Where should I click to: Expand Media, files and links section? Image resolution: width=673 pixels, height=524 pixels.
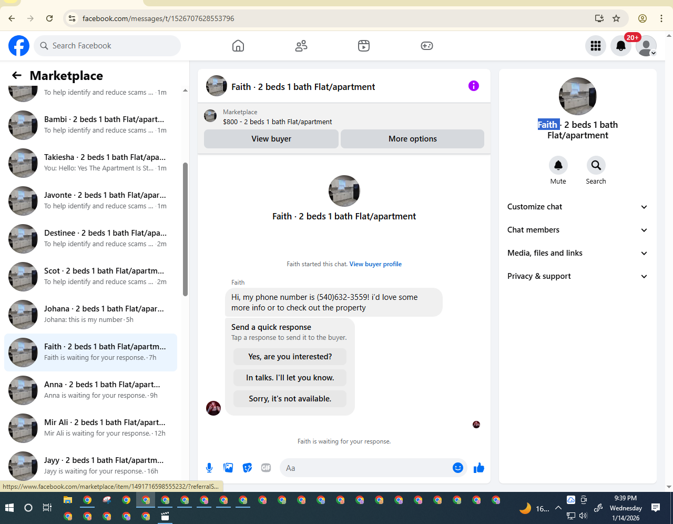[578, 253]
